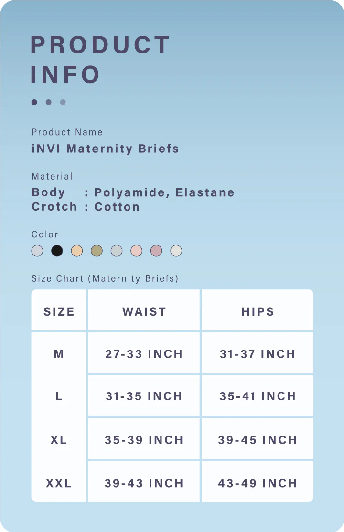Choose the peach color swatch
Viewport: 344px width, 532px height.
point(77,251)
